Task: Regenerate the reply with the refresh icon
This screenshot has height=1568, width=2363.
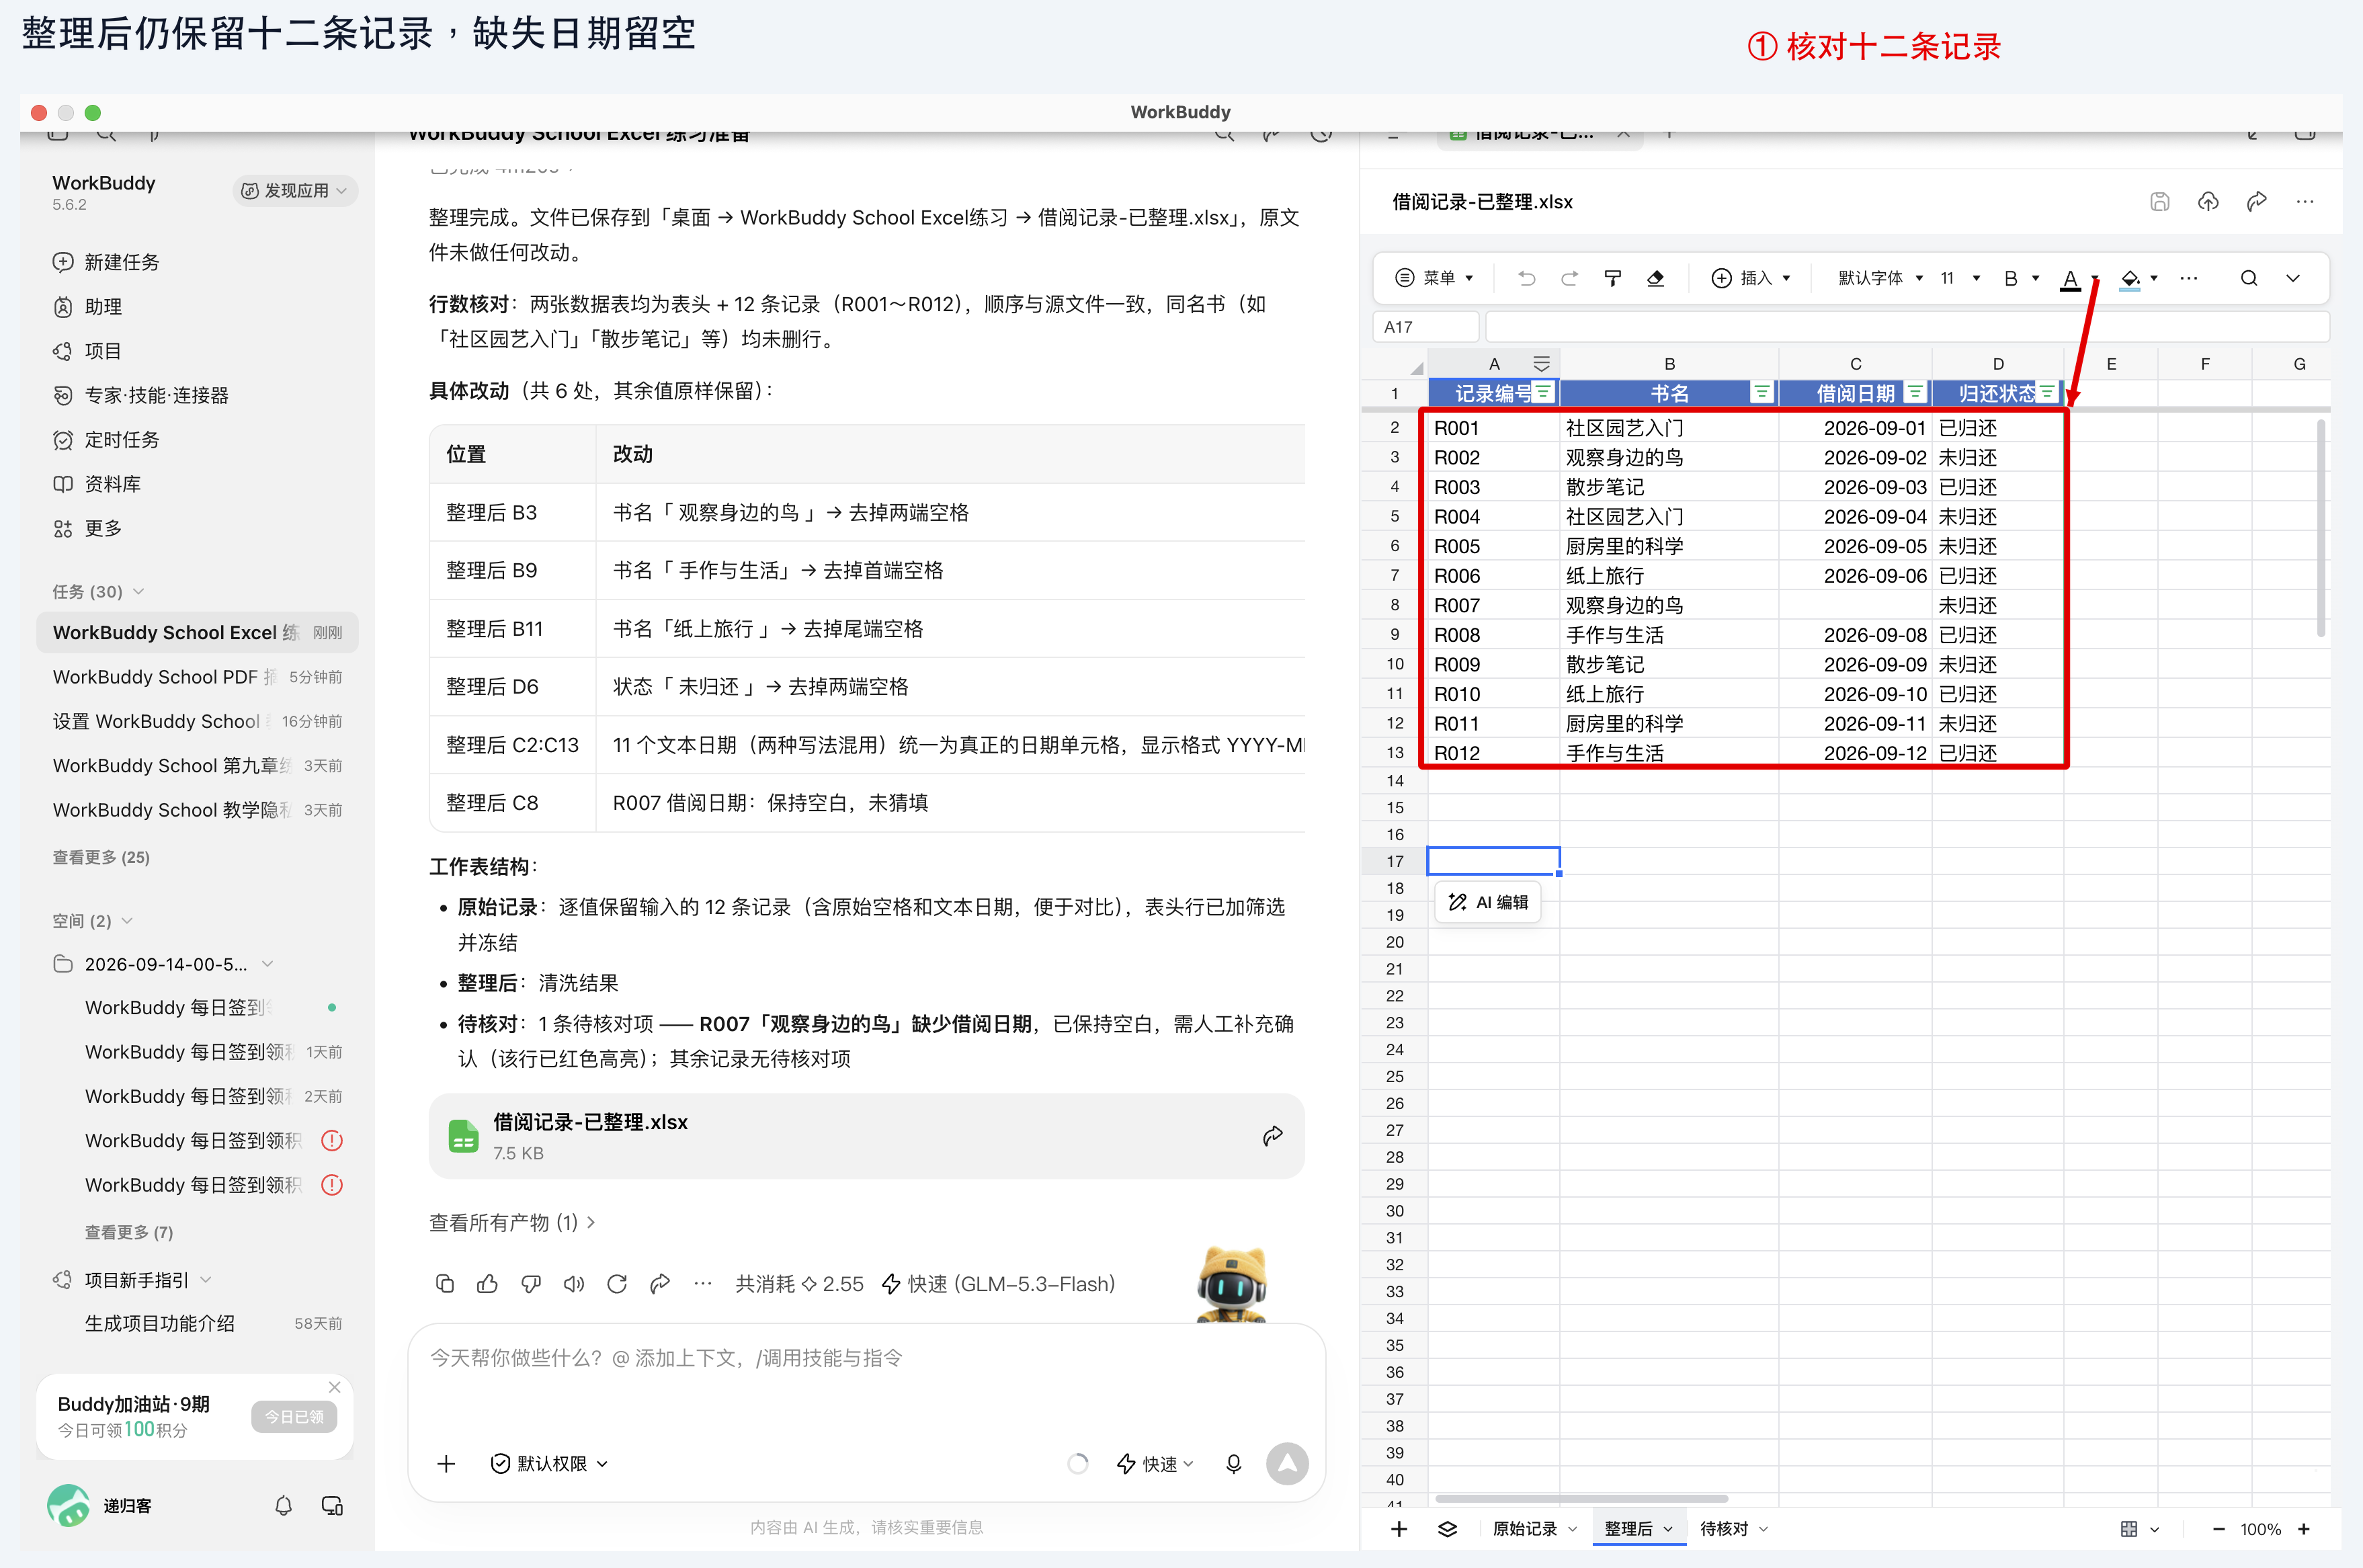Action: pyautogui.click(x=617, y=1284)
